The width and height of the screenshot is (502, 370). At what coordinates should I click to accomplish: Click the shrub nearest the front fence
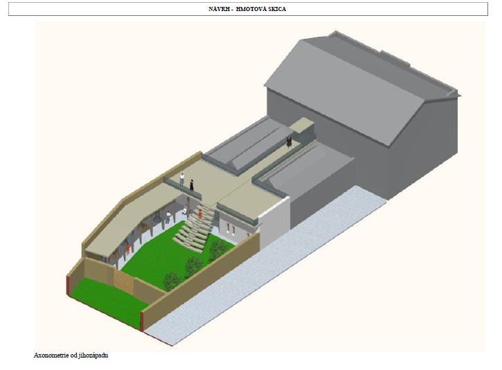[171, 281]
